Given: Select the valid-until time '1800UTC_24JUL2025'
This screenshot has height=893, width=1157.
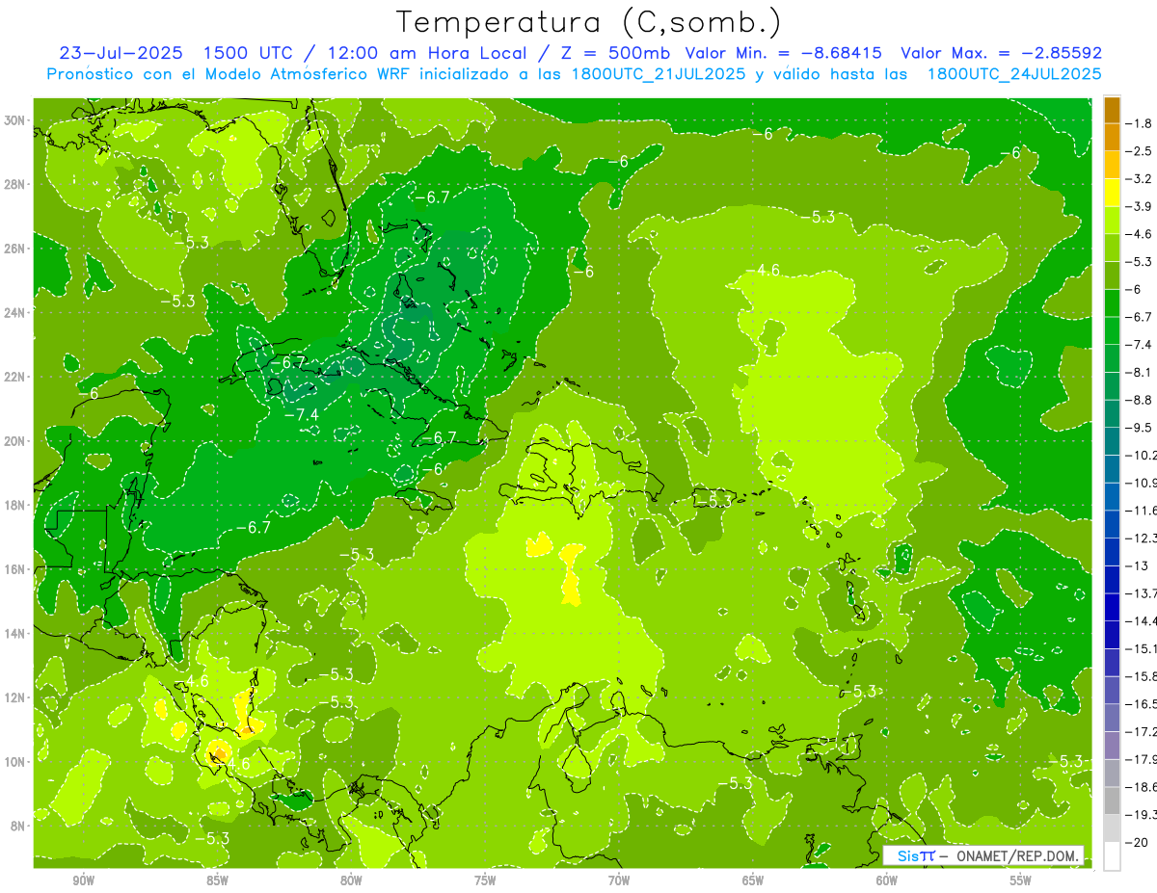Looking at the screenshot, I should pyautogui.click(x=1014, y=74).
